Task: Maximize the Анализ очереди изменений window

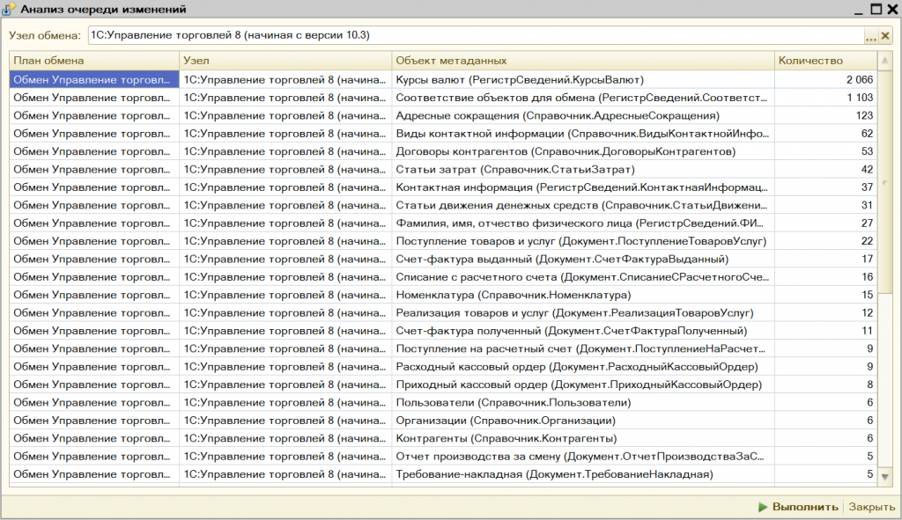Action: click(876, 9)
